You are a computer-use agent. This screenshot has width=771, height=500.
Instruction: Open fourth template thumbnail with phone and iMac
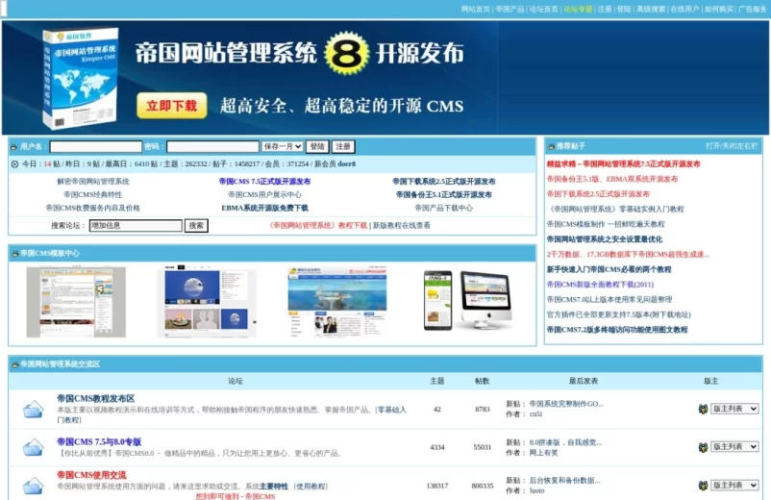coord(467,300)
